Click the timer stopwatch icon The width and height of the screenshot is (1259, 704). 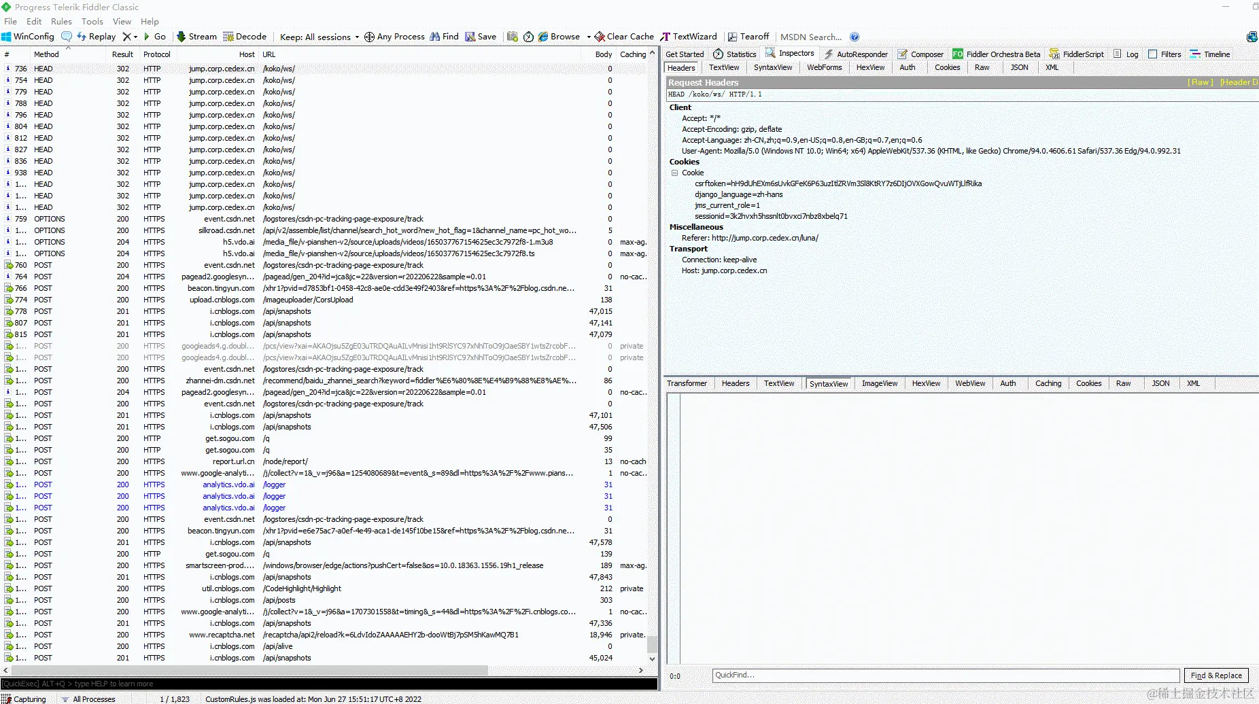[x=528, y=37]
